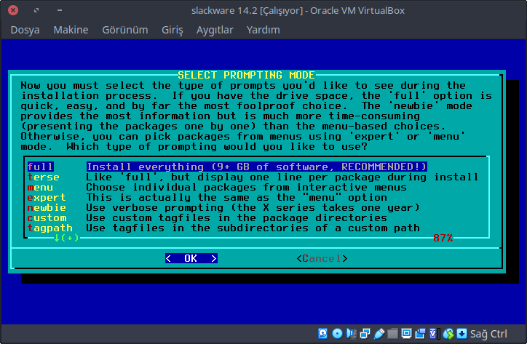Minimize the VirtualBox window
Viewport: 527px width, 344px height.
(x=60, y=10)
